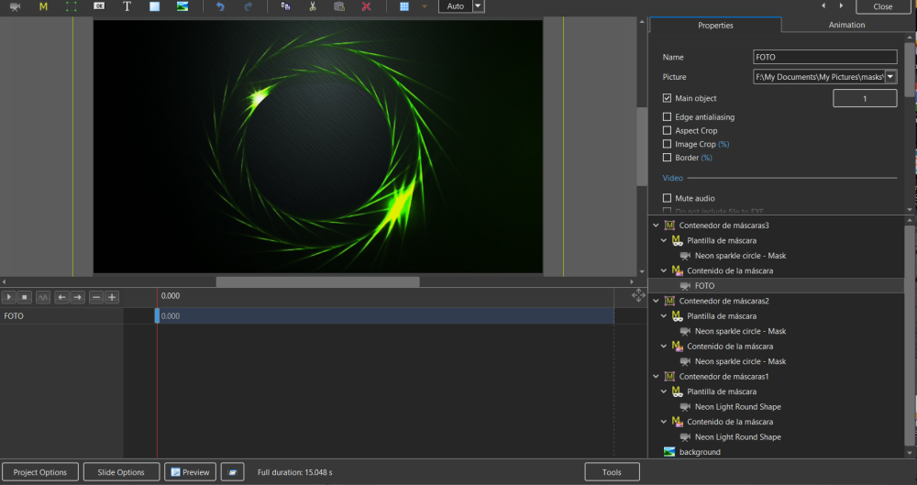This screenshot has width=917, height=485.
Task: Open the Tools button menu
Action: 612,472
